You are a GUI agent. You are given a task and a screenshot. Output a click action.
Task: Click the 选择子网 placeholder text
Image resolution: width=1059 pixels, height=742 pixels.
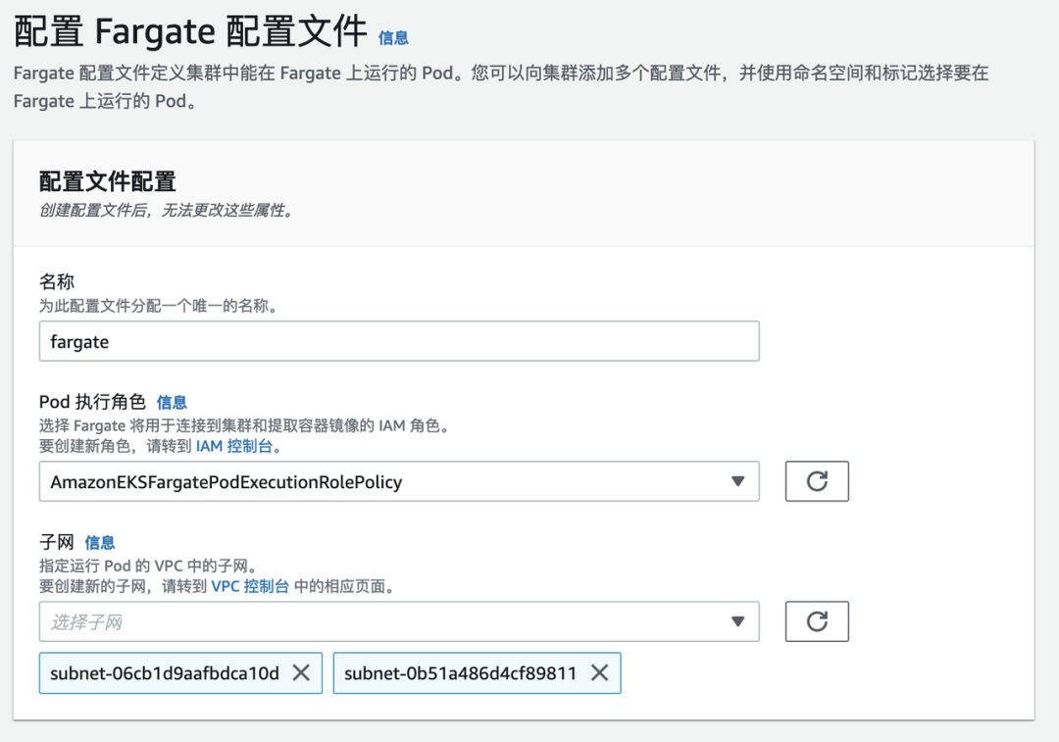click(x=87, y=622)
